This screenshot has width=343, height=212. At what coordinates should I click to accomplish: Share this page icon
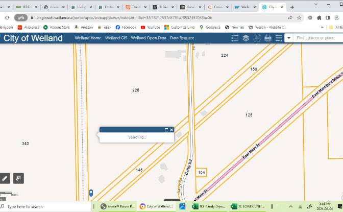coord(290,18)
